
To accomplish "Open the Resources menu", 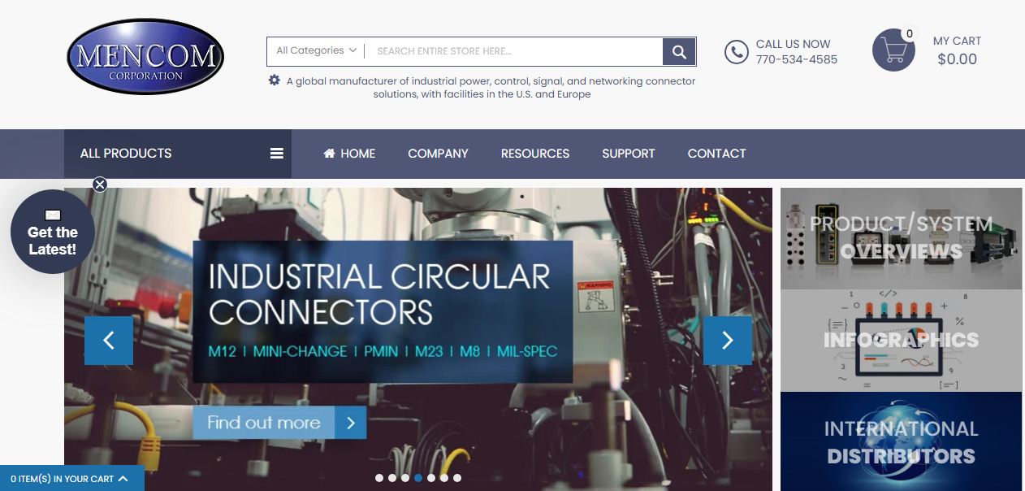I will click(535, 154).
